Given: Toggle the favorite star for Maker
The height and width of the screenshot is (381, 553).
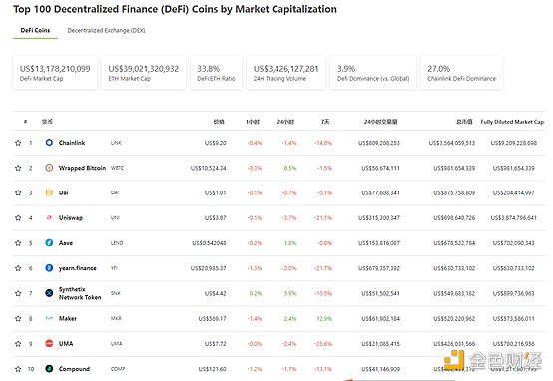Looking at the screenshot, I should click(18, 318).
